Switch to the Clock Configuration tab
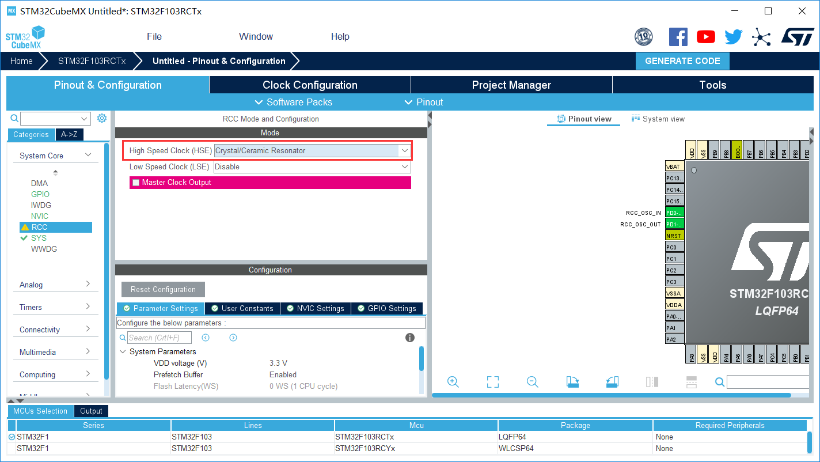 [x=310, y=85]
